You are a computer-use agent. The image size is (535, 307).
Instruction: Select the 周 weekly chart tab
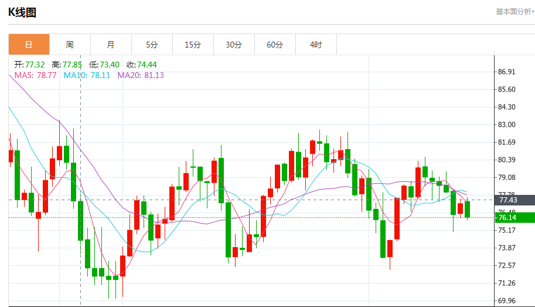coord(70,45)
